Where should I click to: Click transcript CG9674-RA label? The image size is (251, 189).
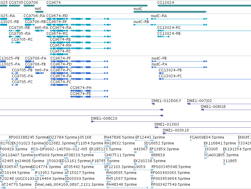point(61,28)
